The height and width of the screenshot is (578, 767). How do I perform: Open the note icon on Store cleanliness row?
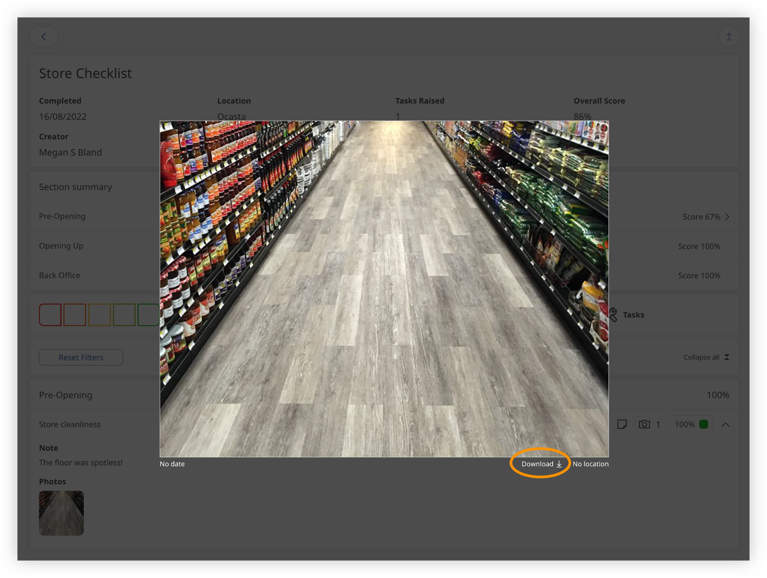[622, 424]
